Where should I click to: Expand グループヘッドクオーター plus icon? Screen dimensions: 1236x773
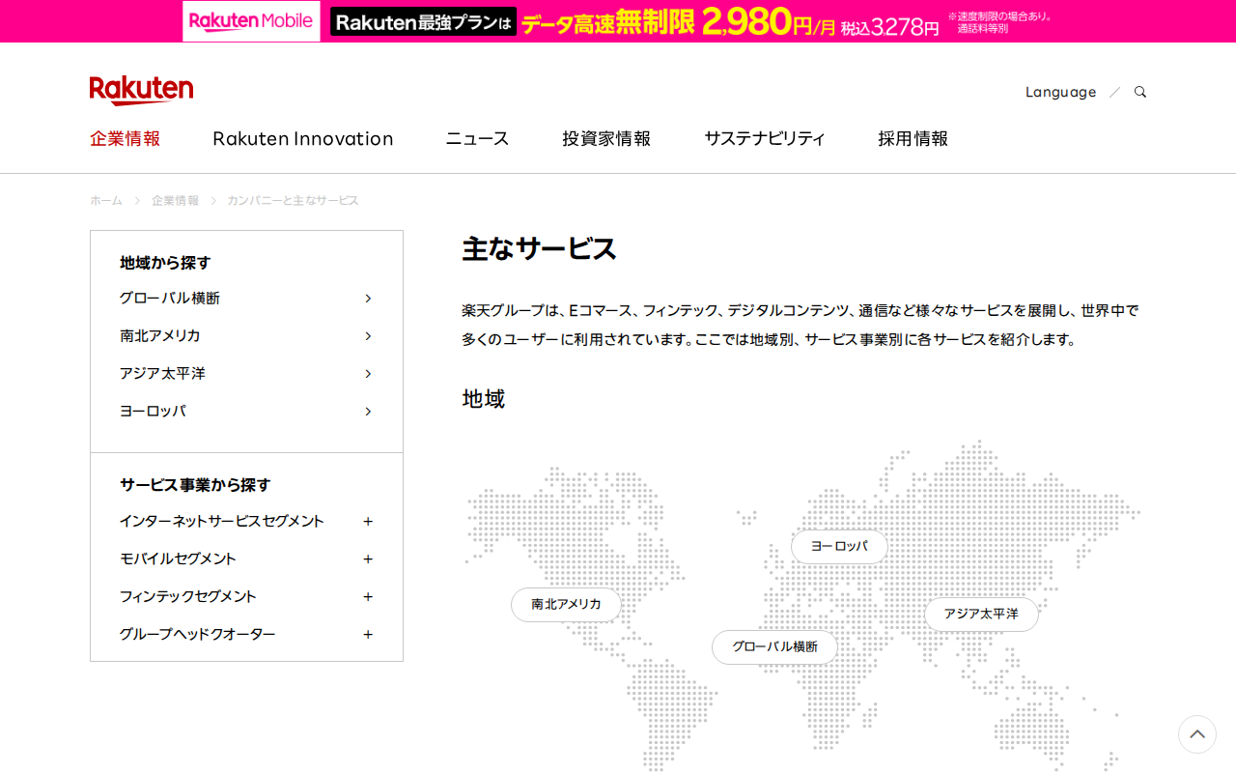coord(368,635)
